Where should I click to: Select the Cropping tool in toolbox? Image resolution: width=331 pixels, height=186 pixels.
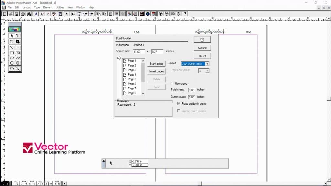[18, 42]
